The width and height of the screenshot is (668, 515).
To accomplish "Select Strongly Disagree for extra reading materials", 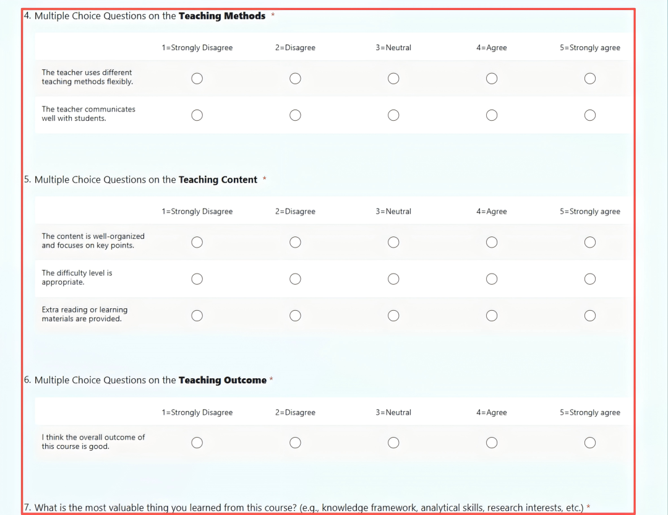I will (197, 316).
